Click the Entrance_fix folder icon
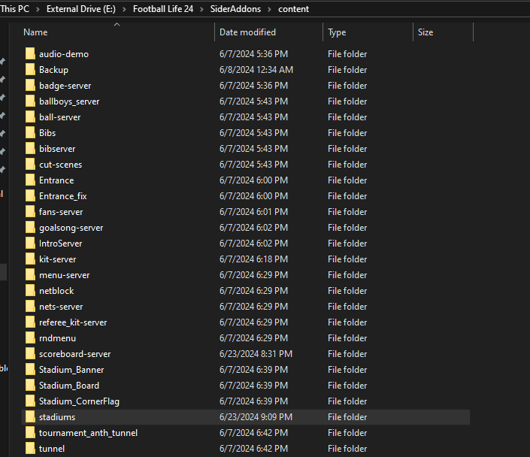 tap(30, 195)
